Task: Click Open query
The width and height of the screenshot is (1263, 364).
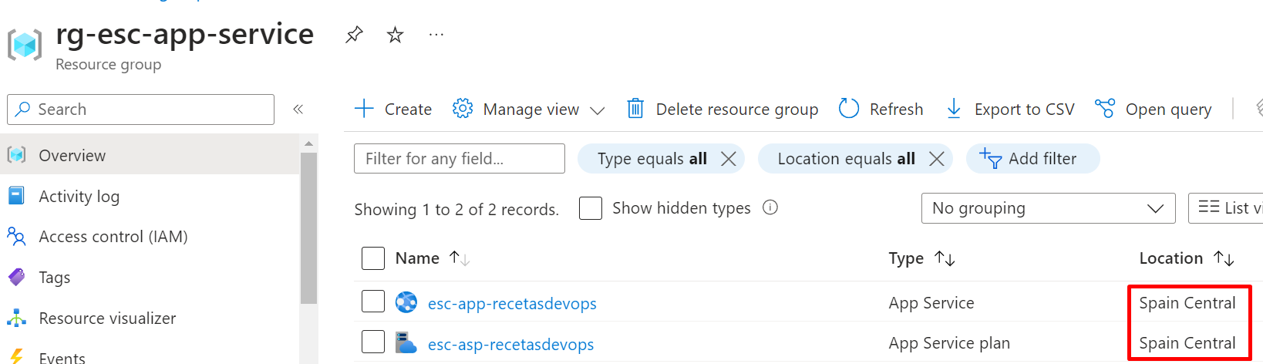Action: (1153, 110)
